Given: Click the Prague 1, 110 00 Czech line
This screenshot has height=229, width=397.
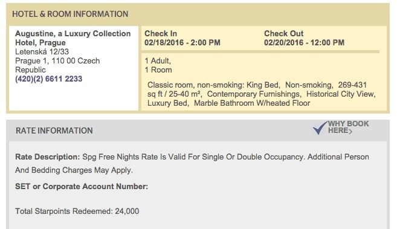Looking at the screenshot, I should point(57,61).
